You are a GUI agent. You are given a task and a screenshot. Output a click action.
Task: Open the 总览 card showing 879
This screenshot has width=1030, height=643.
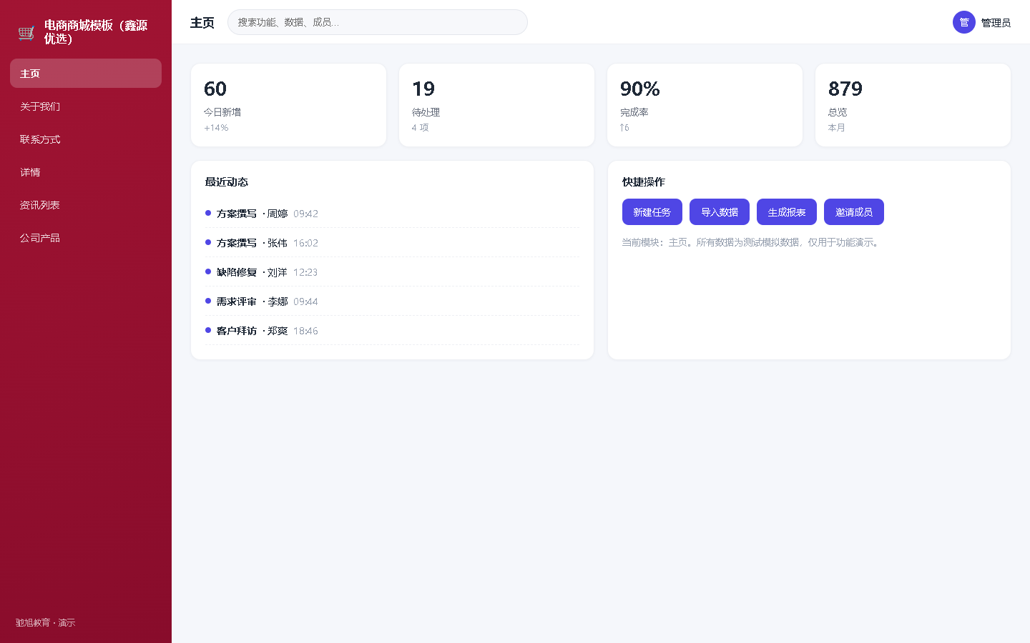913,105
